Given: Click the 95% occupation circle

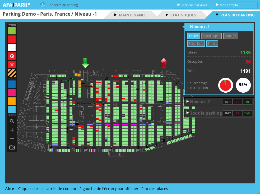Looking at the screenshot, I should (x=243, y=85).
